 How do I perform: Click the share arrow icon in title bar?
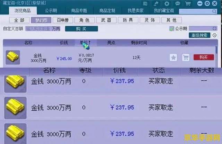156,3
